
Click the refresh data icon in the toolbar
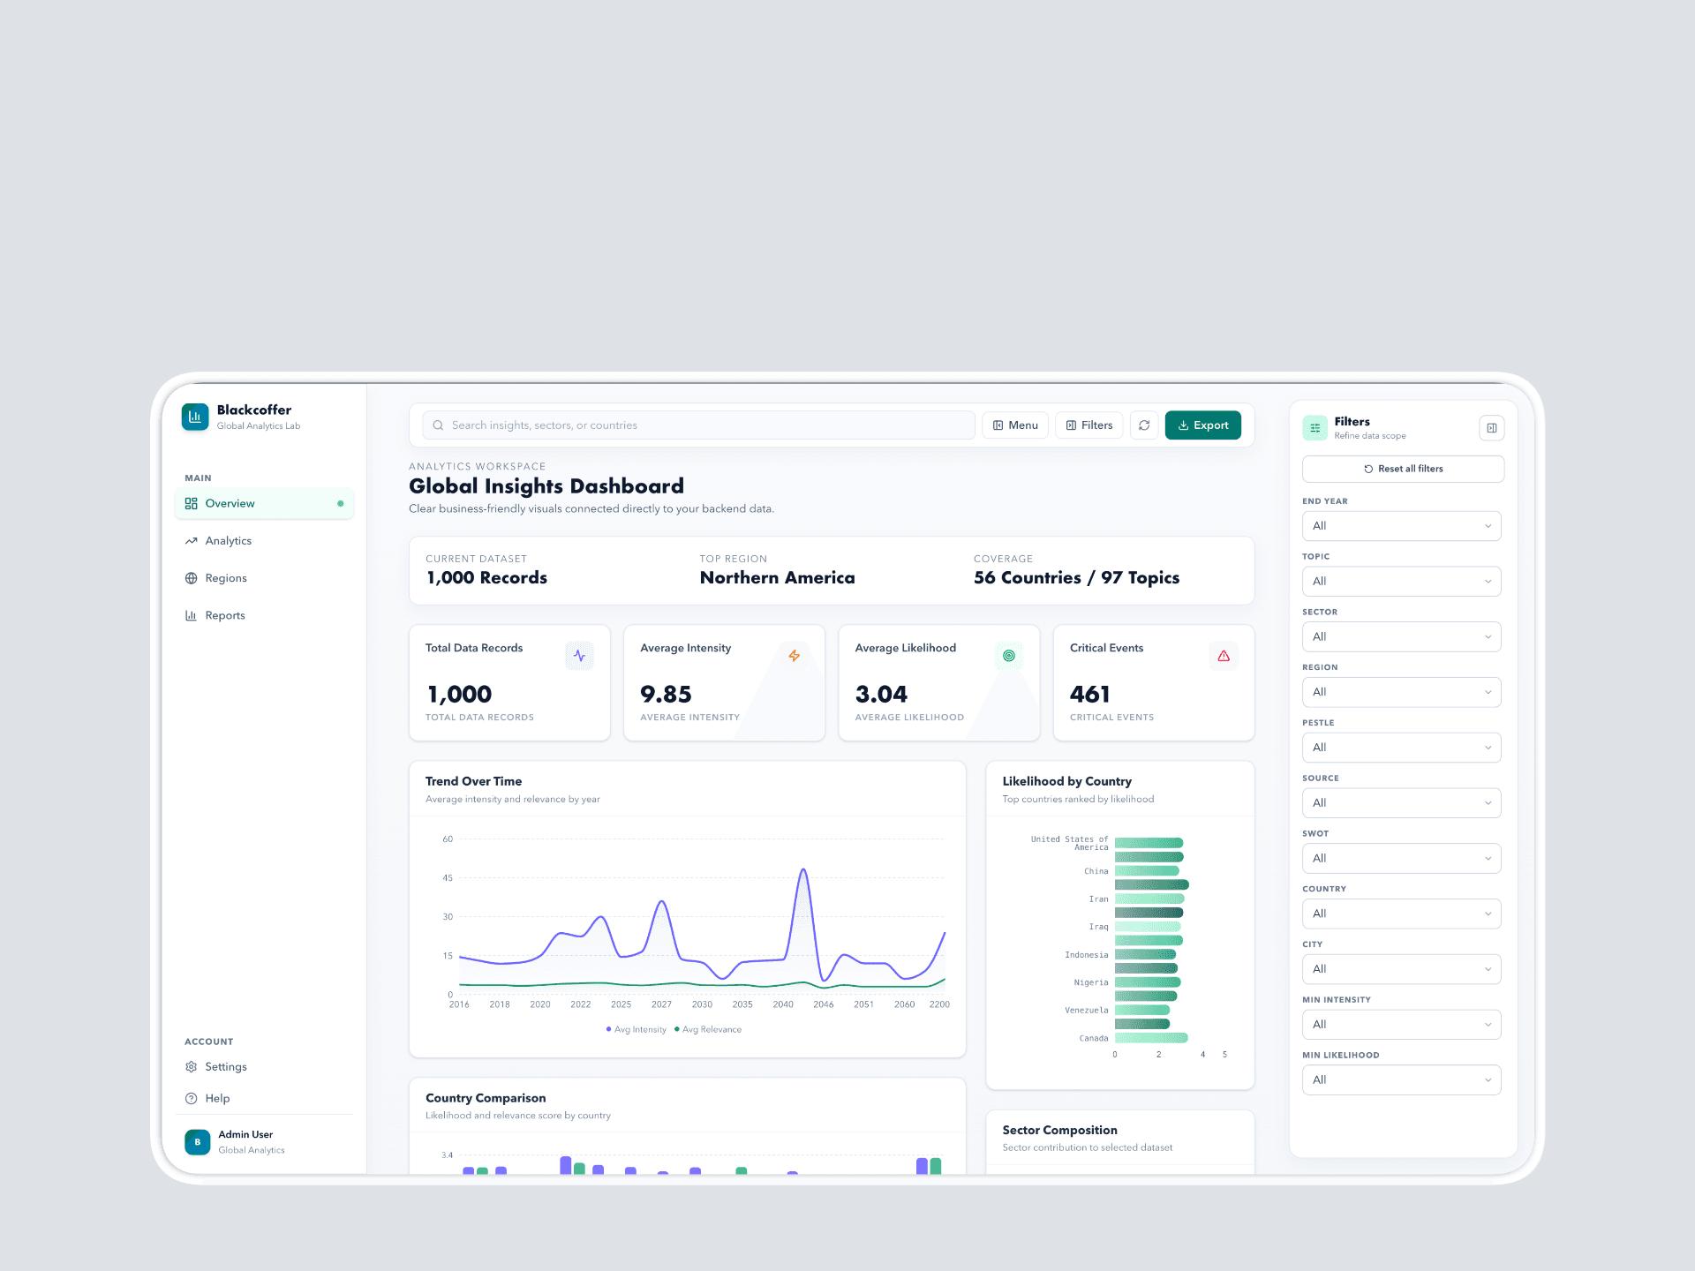click(x=1144, y=425)
